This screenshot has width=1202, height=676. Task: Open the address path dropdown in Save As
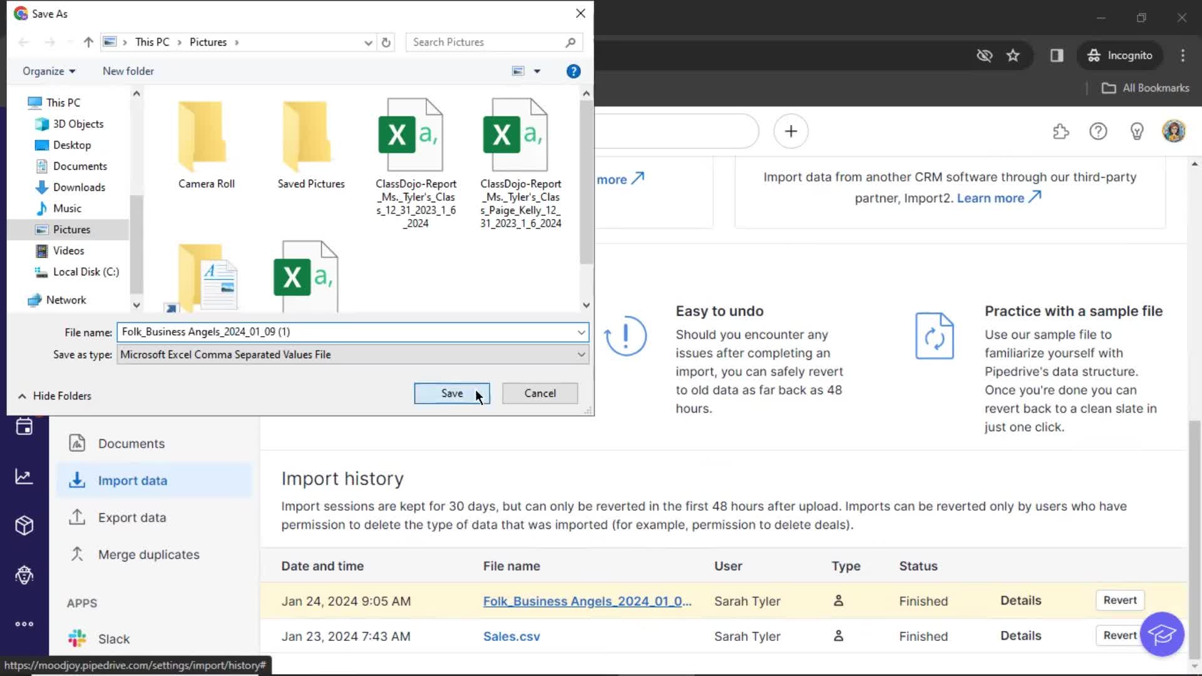click(x=368, y=42)
